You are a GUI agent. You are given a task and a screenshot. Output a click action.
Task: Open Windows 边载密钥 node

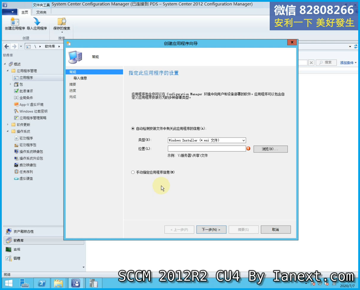[33, 111]
